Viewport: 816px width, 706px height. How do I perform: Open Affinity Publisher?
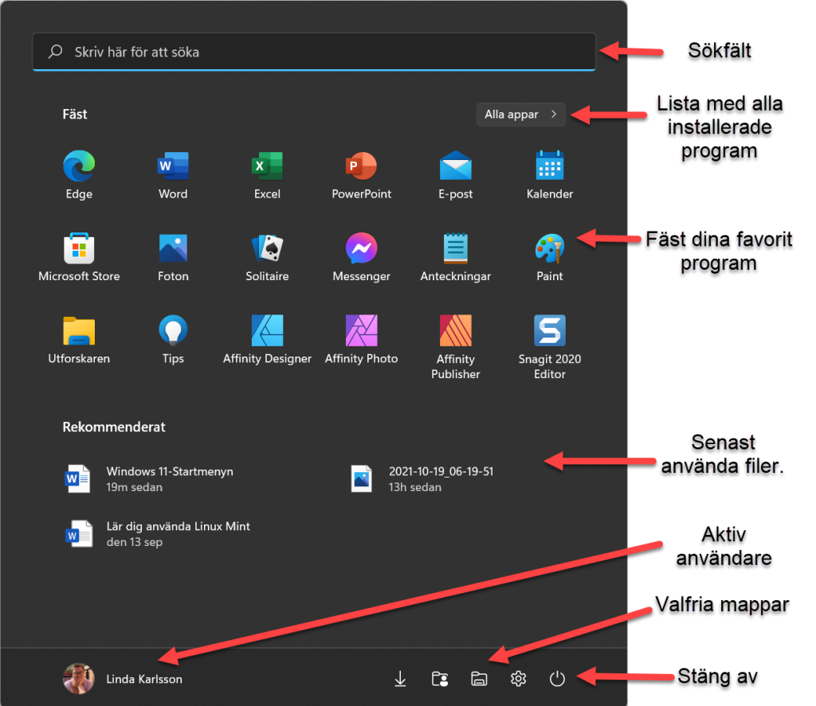(x=455, y=347)
